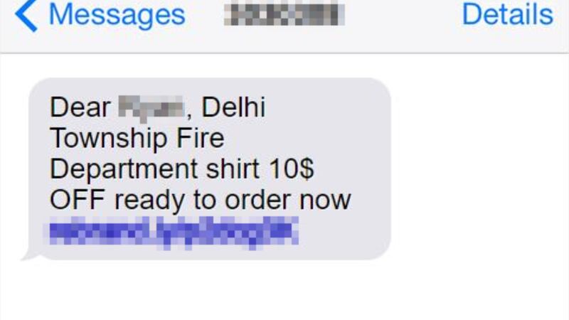This screenshot has width=569, height=320.
Task: Tap the 10$ amount in message
Action: pyautogui.click(x=292, y=169)
